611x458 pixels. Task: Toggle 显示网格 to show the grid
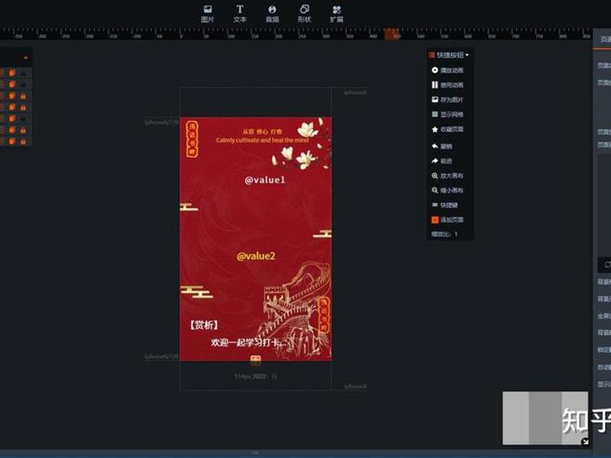tap(448, 114)
